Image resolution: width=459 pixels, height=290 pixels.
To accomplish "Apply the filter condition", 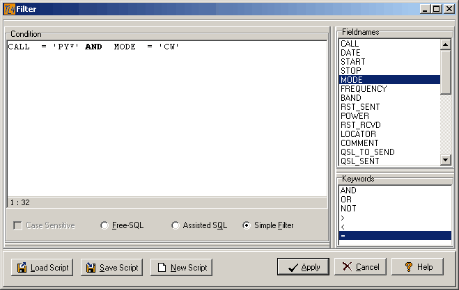I will tap(303, 266).
